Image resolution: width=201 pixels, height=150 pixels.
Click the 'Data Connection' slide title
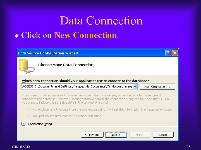point(101,20)
